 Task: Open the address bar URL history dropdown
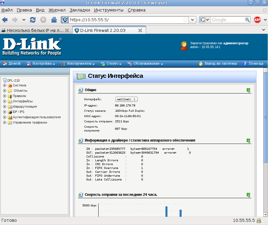(192, 20)
